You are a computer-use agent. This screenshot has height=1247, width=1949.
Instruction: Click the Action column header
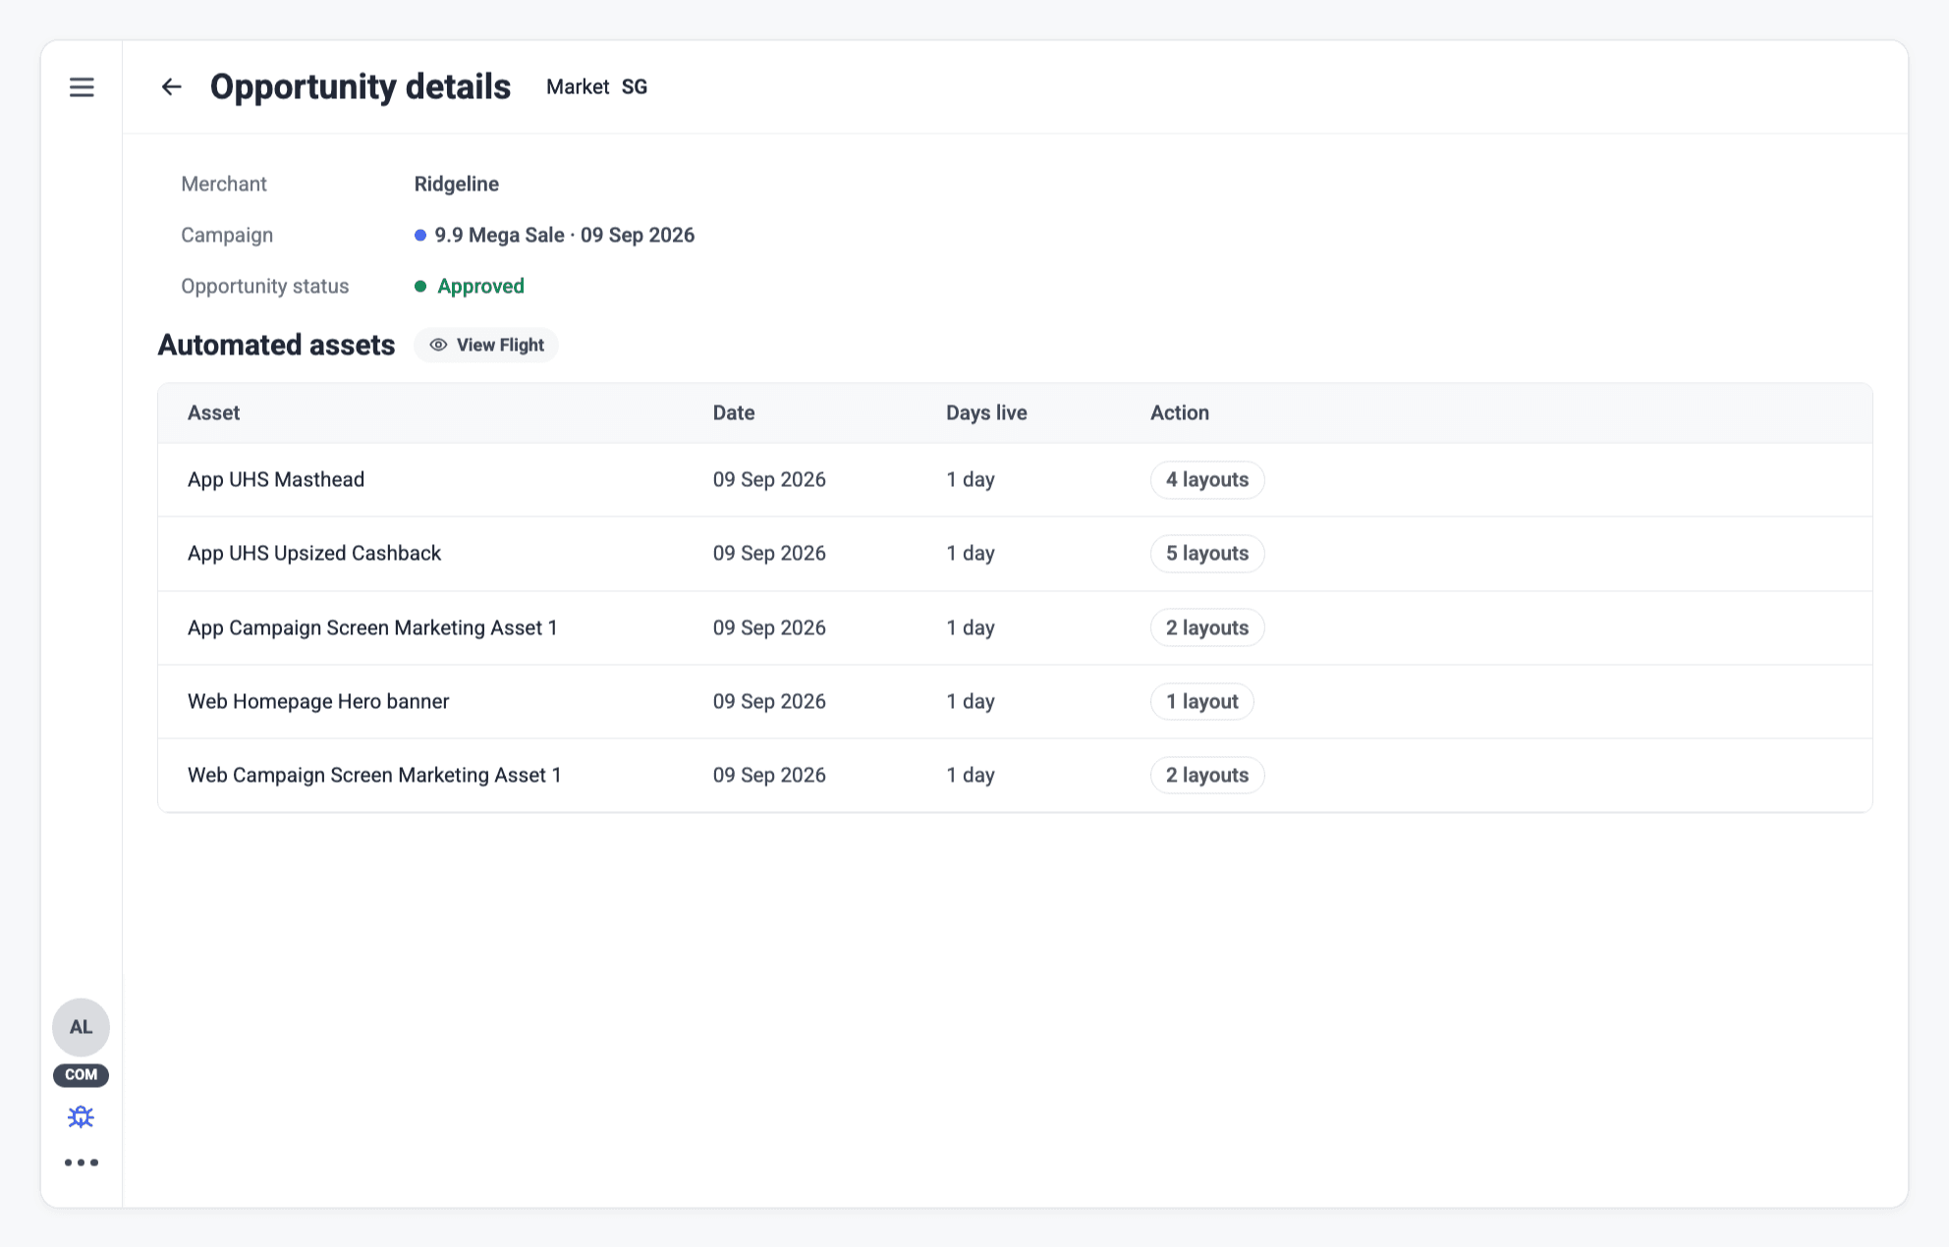1180,413
